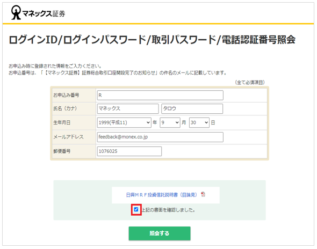Click the 氏名（カナ）row label
Image resolution: width=317 pixels, height=249 pixels.
pyautogui.click(x=65, y=108)
